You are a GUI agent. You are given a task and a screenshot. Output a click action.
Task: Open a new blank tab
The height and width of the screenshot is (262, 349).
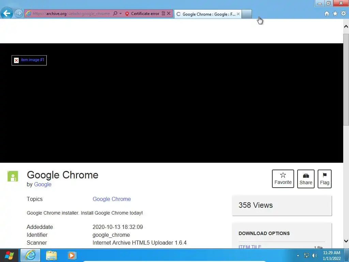click(x=247, y=14)
